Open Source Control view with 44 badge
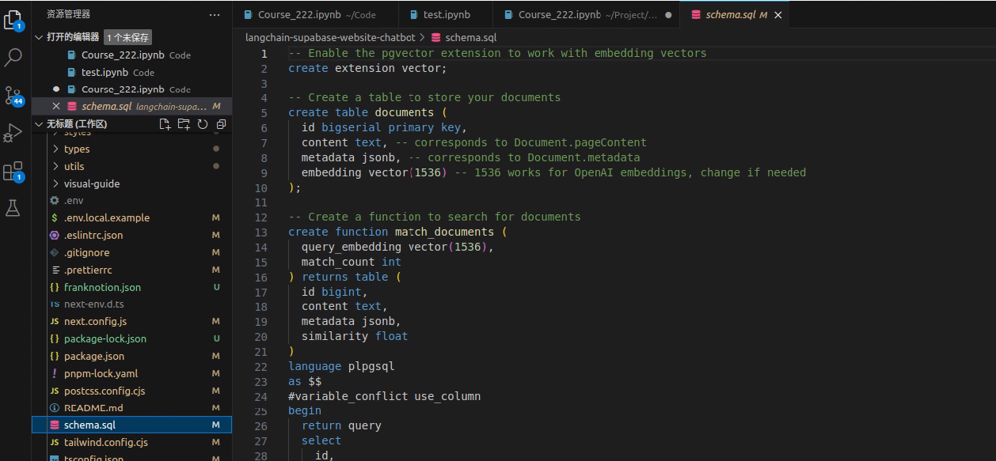The image size is (996, 461). coord(13,96)
